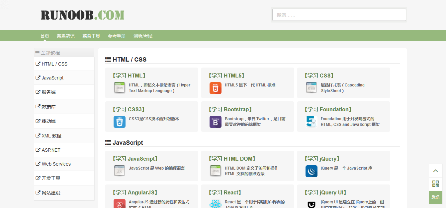The image size is (446, 208).
Task: Click the external link icon beside ASP.NET
Action: (x=38, y=150)
